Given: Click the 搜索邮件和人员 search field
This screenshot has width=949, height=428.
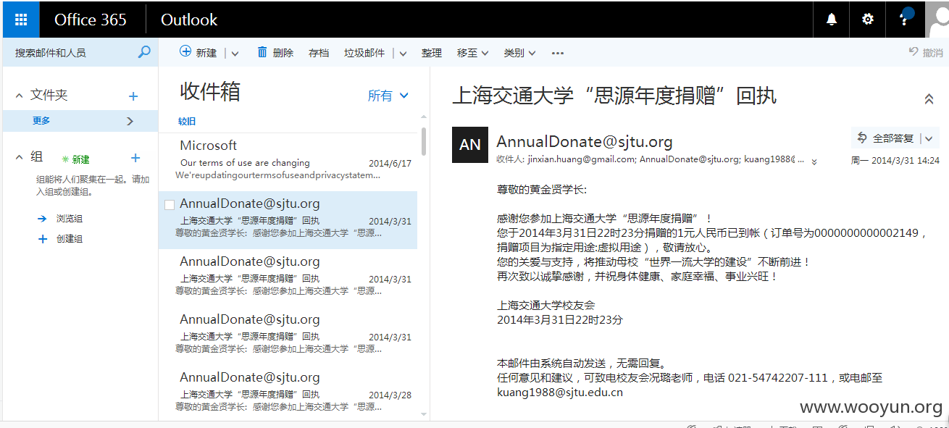Looking at the screenshot, I should pos(70,53).
